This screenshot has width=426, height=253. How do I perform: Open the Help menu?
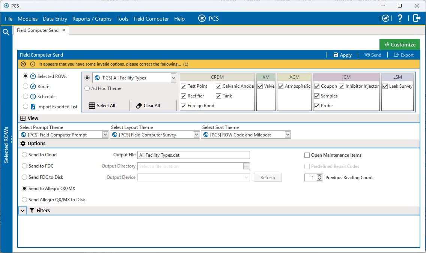pyautogui.click(x=179, y=19)
